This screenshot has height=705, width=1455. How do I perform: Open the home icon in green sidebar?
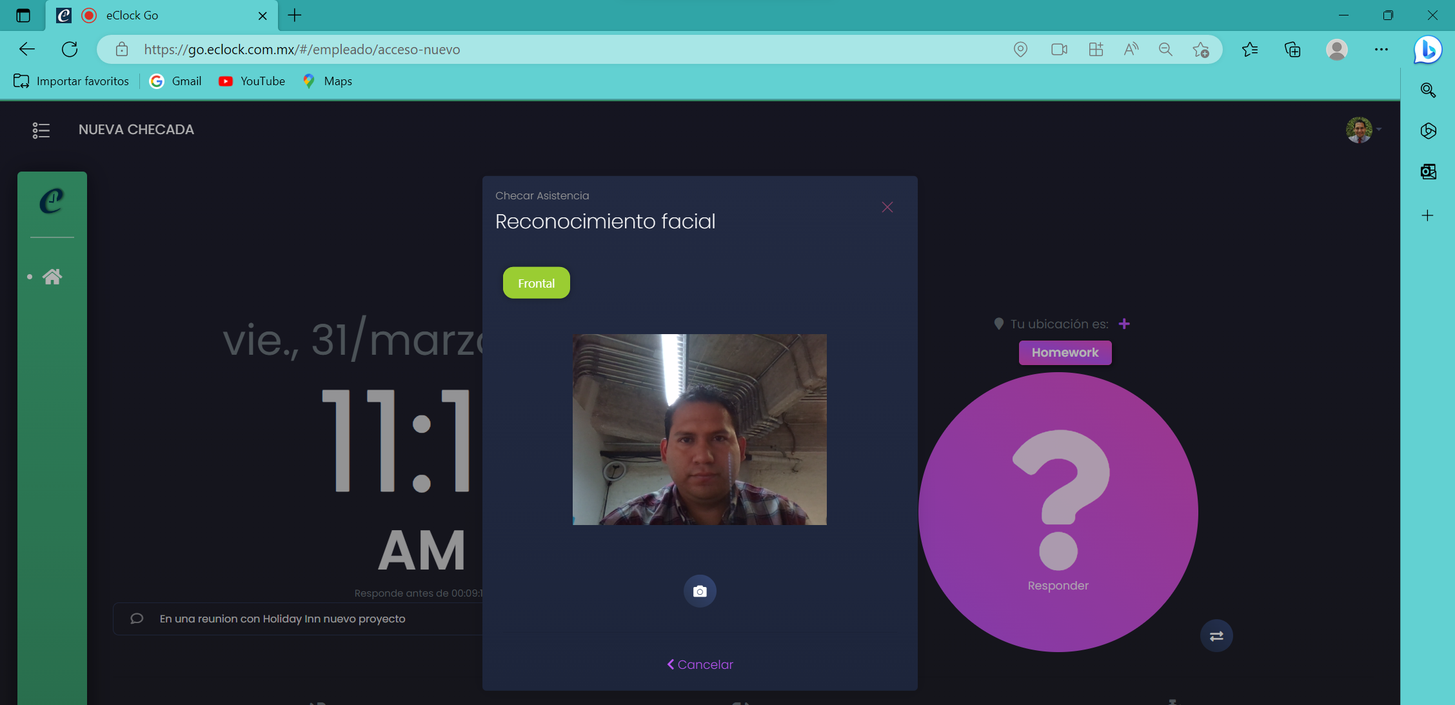(x=52, y=277)
